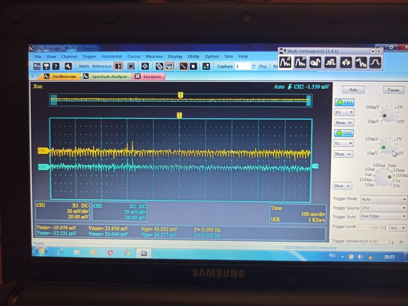Open the Trigger menu

[89, 57]
